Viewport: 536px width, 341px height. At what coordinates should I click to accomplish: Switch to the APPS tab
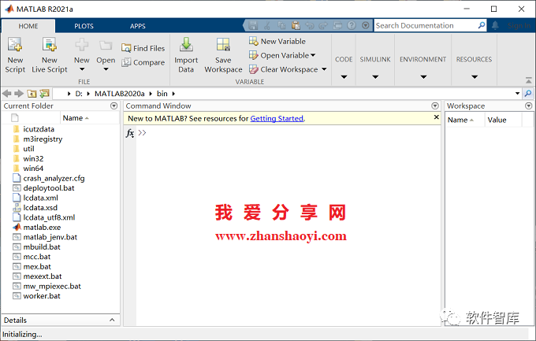pyautogui.click(x=137, y=26)
